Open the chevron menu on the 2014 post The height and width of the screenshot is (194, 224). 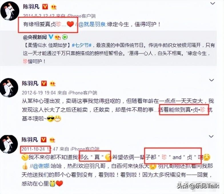213,3
